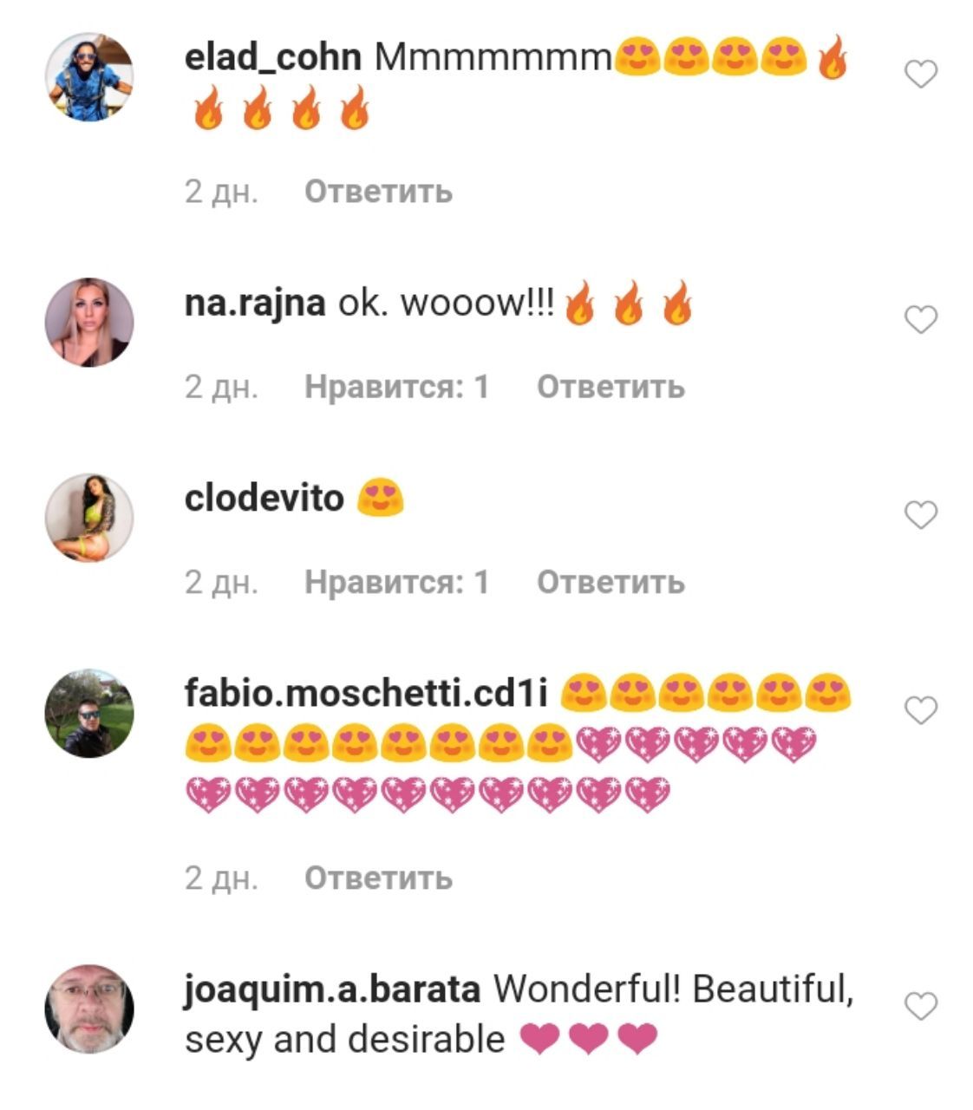Open the joaquim.a.barata username link
This screenshot has height=1110, width=973.
pyautogui.click(x=333, y=989)
